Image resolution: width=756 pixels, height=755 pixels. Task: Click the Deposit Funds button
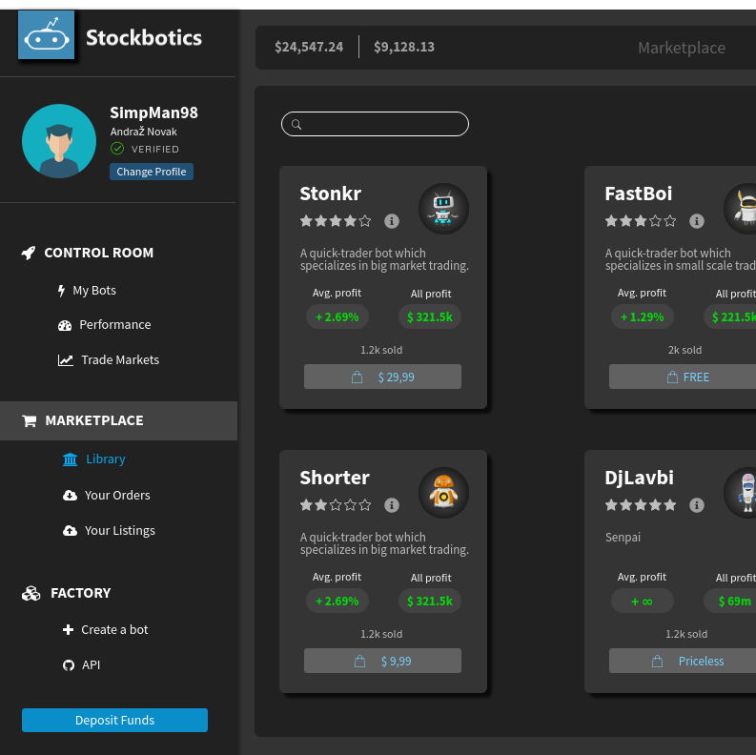click(x=114, y=721)
